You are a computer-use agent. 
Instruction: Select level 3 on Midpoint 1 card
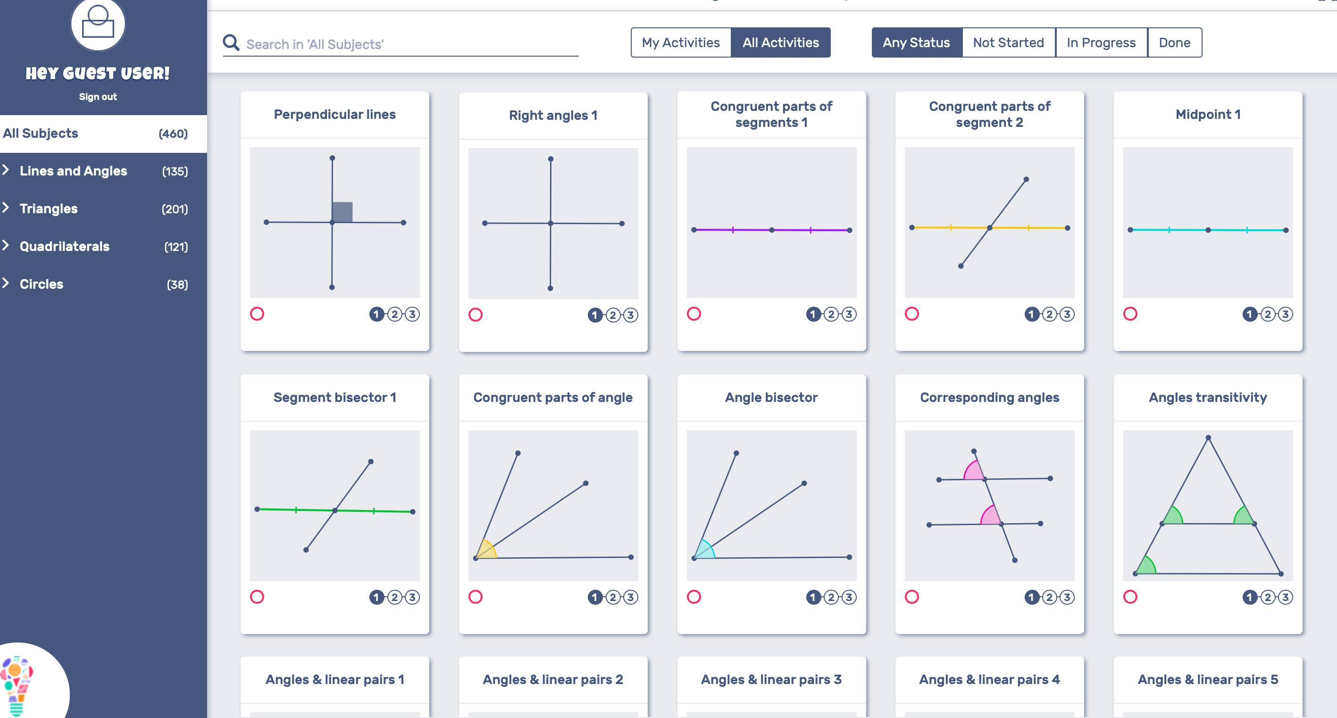pos(1285,314)
